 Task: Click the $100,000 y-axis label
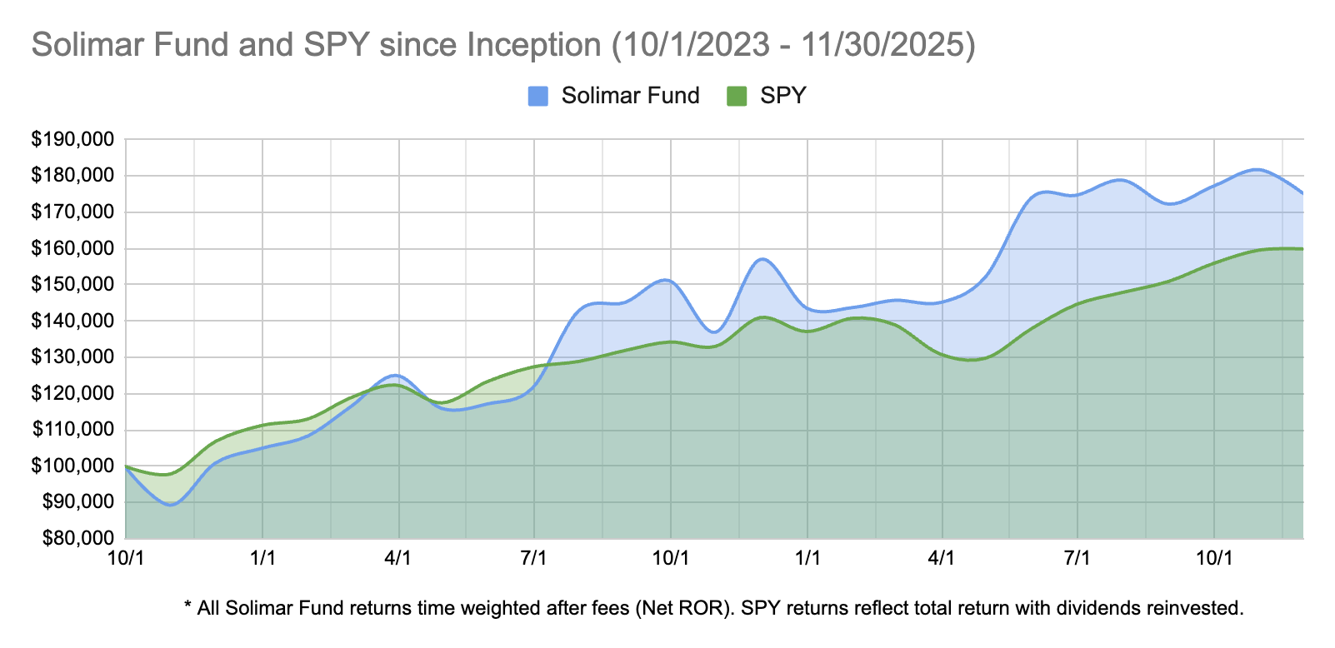73,466
